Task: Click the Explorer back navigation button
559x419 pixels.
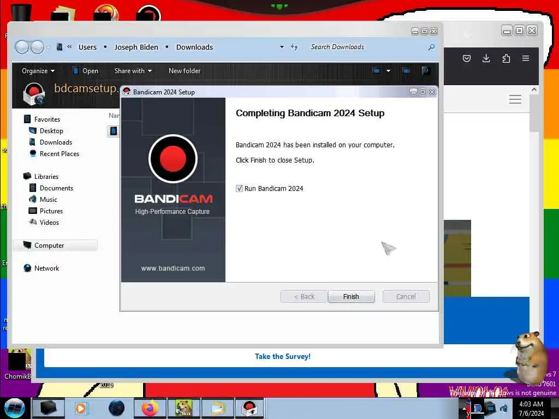Action: (22, 47)
